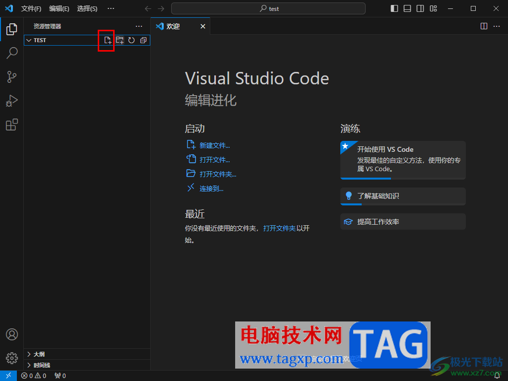Click the 连接到... link

coord(211,189)
